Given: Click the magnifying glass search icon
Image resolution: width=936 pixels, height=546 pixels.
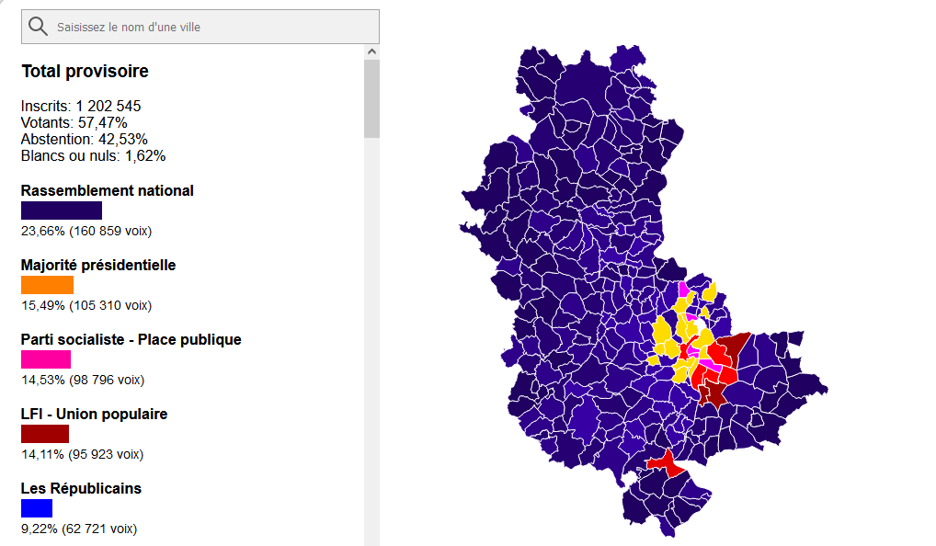Looking at the screenshot, I should [38, 27].
